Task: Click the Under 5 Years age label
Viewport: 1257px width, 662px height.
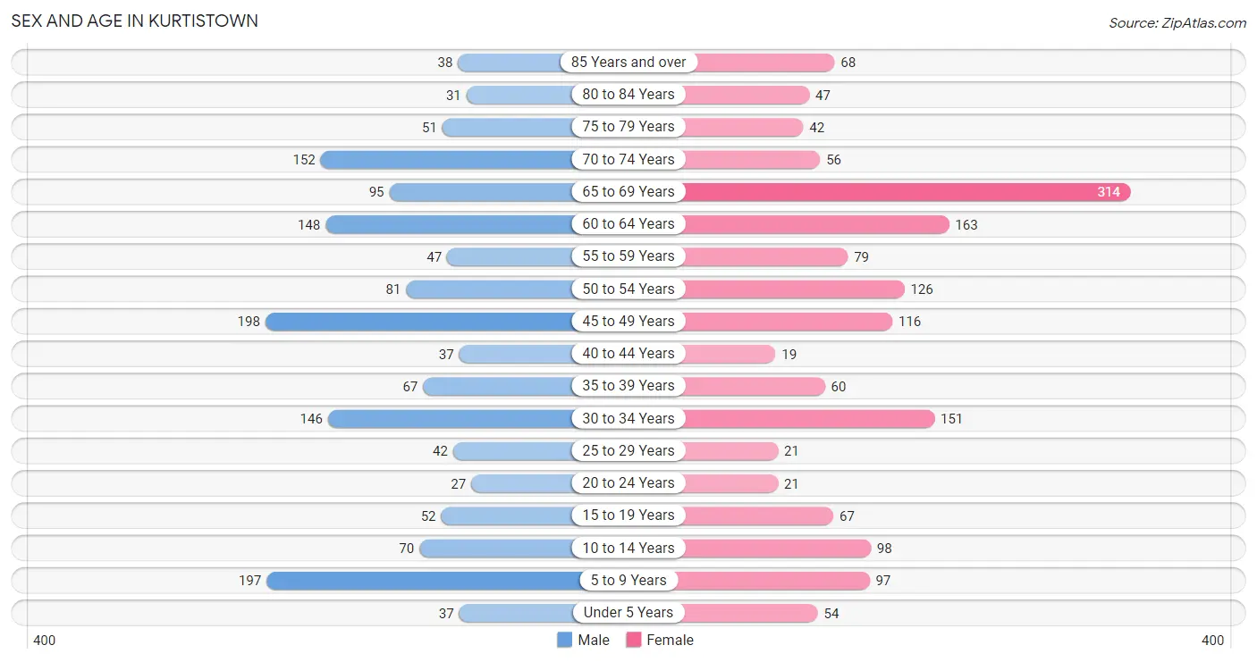Action: pos(628,613)
